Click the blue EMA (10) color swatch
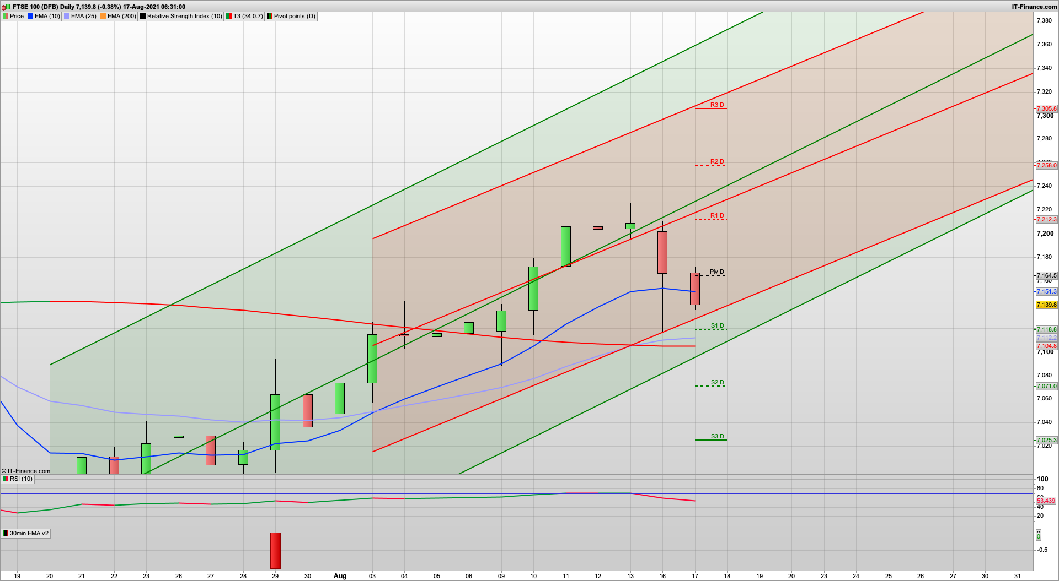 [x=30, y=17]
